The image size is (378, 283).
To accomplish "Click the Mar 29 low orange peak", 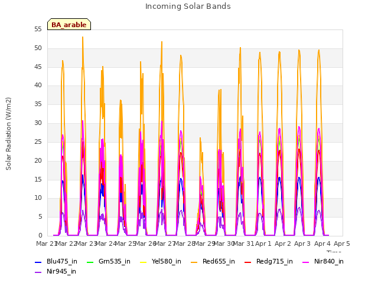I will pyautogui.click(x=200, y=138).
